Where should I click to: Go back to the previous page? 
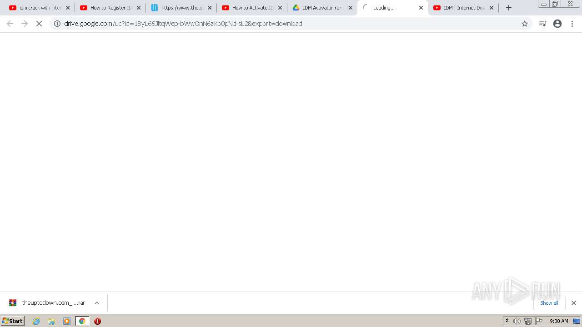(10, 24)
